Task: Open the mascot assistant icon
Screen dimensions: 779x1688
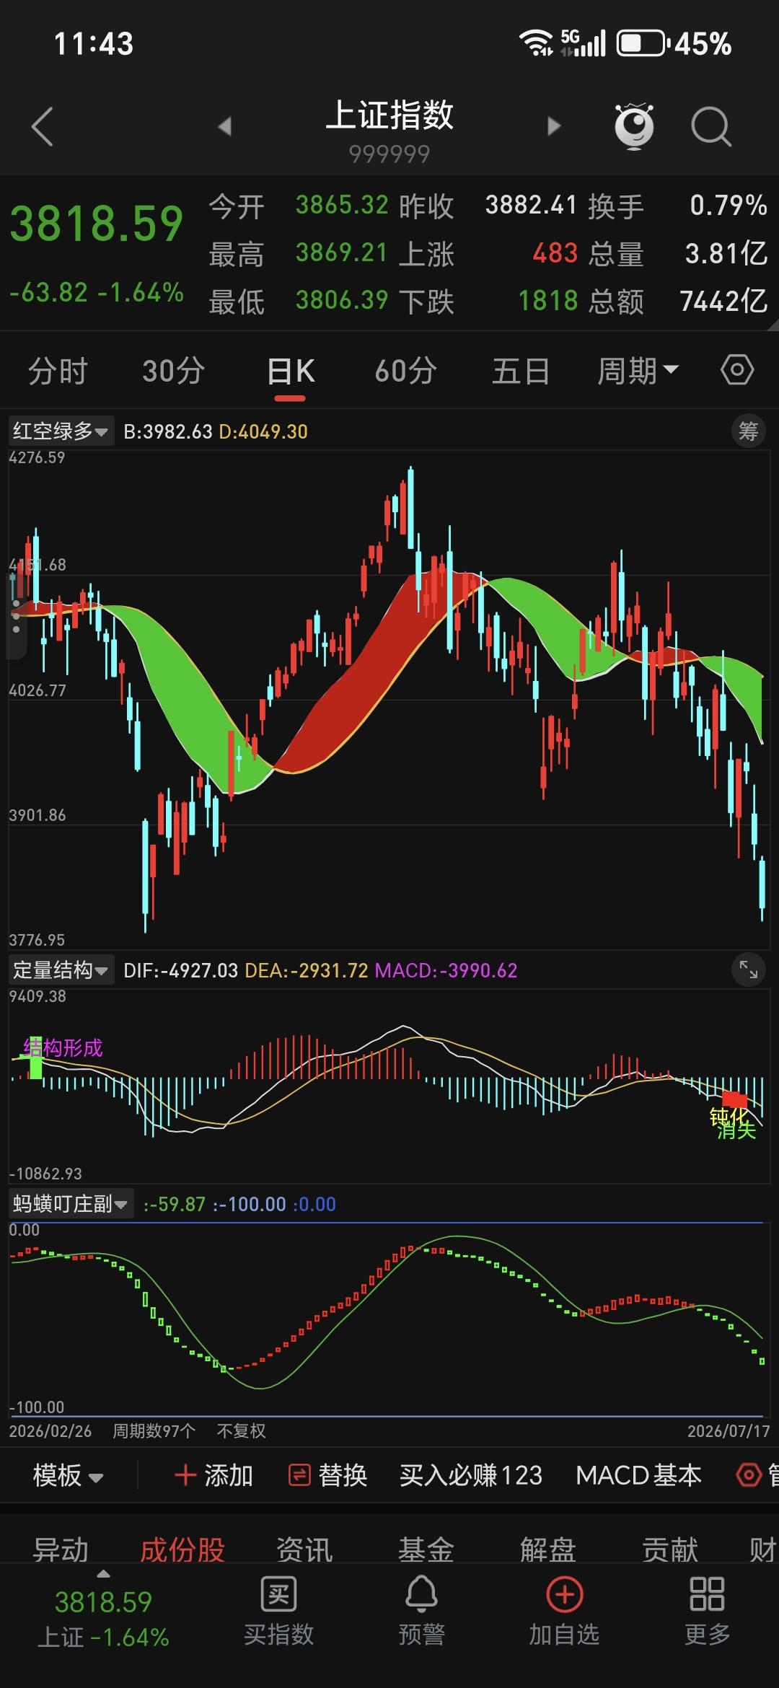Action: (x=634, y=126)
